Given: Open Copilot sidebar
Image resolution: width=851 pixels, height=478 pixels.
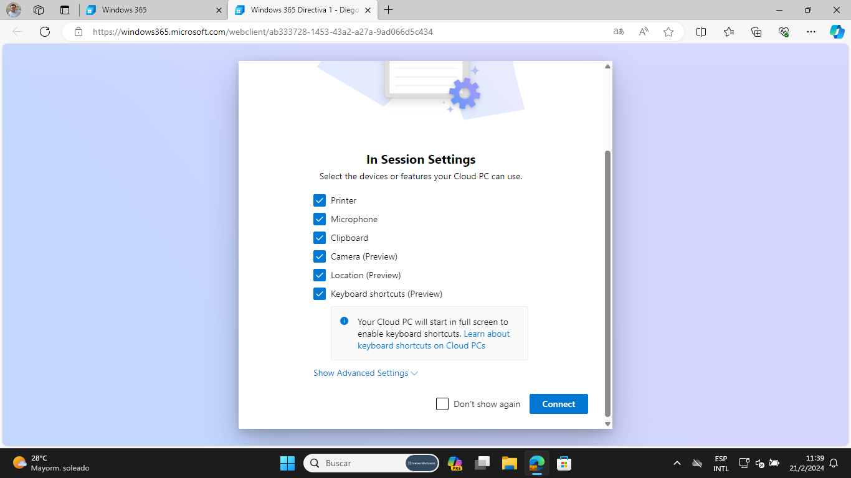Looking at the screenshot, I should coord(837,32).
